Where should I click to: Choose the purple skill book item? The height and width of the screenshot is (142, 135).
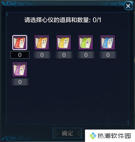pyautogui.click(x=20, y=70)
